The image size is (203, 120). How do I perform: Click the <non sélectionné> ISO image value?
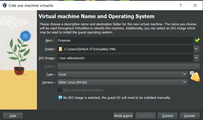[x=72, y=58]
